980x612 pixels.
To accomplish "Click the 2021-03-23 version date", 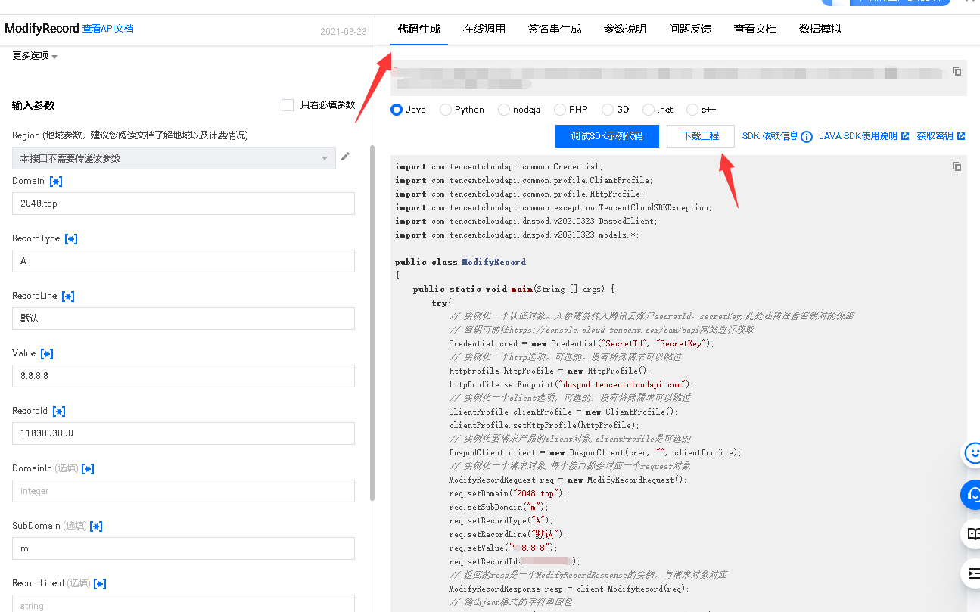I will pos(344,32).
